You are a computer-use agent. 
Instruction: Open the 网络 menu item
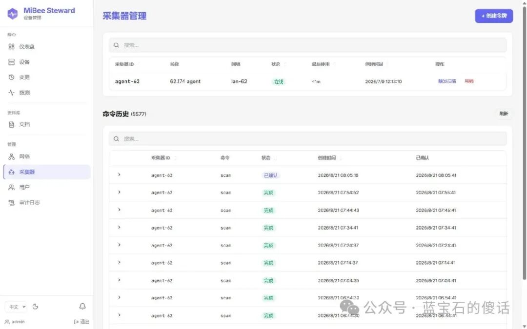[x=47, y=156]
